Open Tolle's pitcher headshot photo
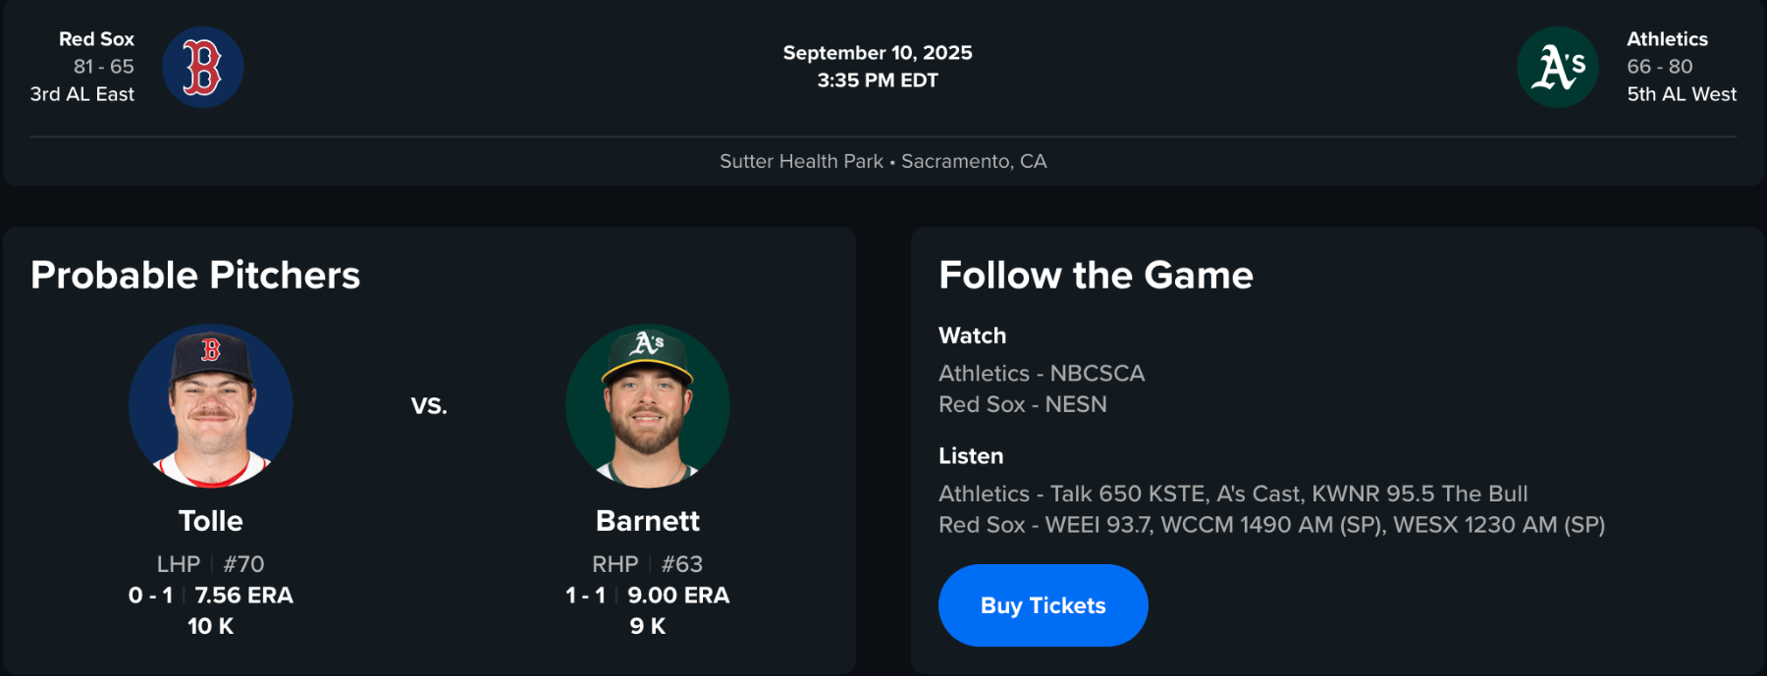Image resolution: width=1767 pixels, height=676 pixels. click(x=210, y=406)
